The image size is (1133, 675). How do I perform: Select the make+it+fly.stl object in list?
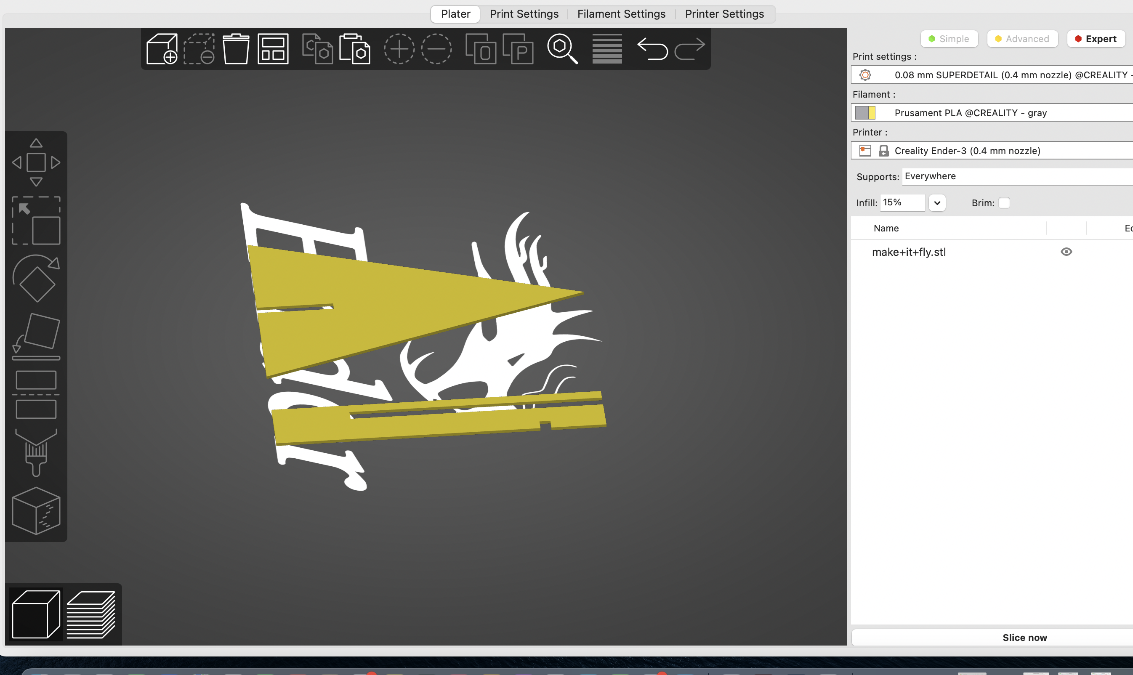tap(909, 252)
